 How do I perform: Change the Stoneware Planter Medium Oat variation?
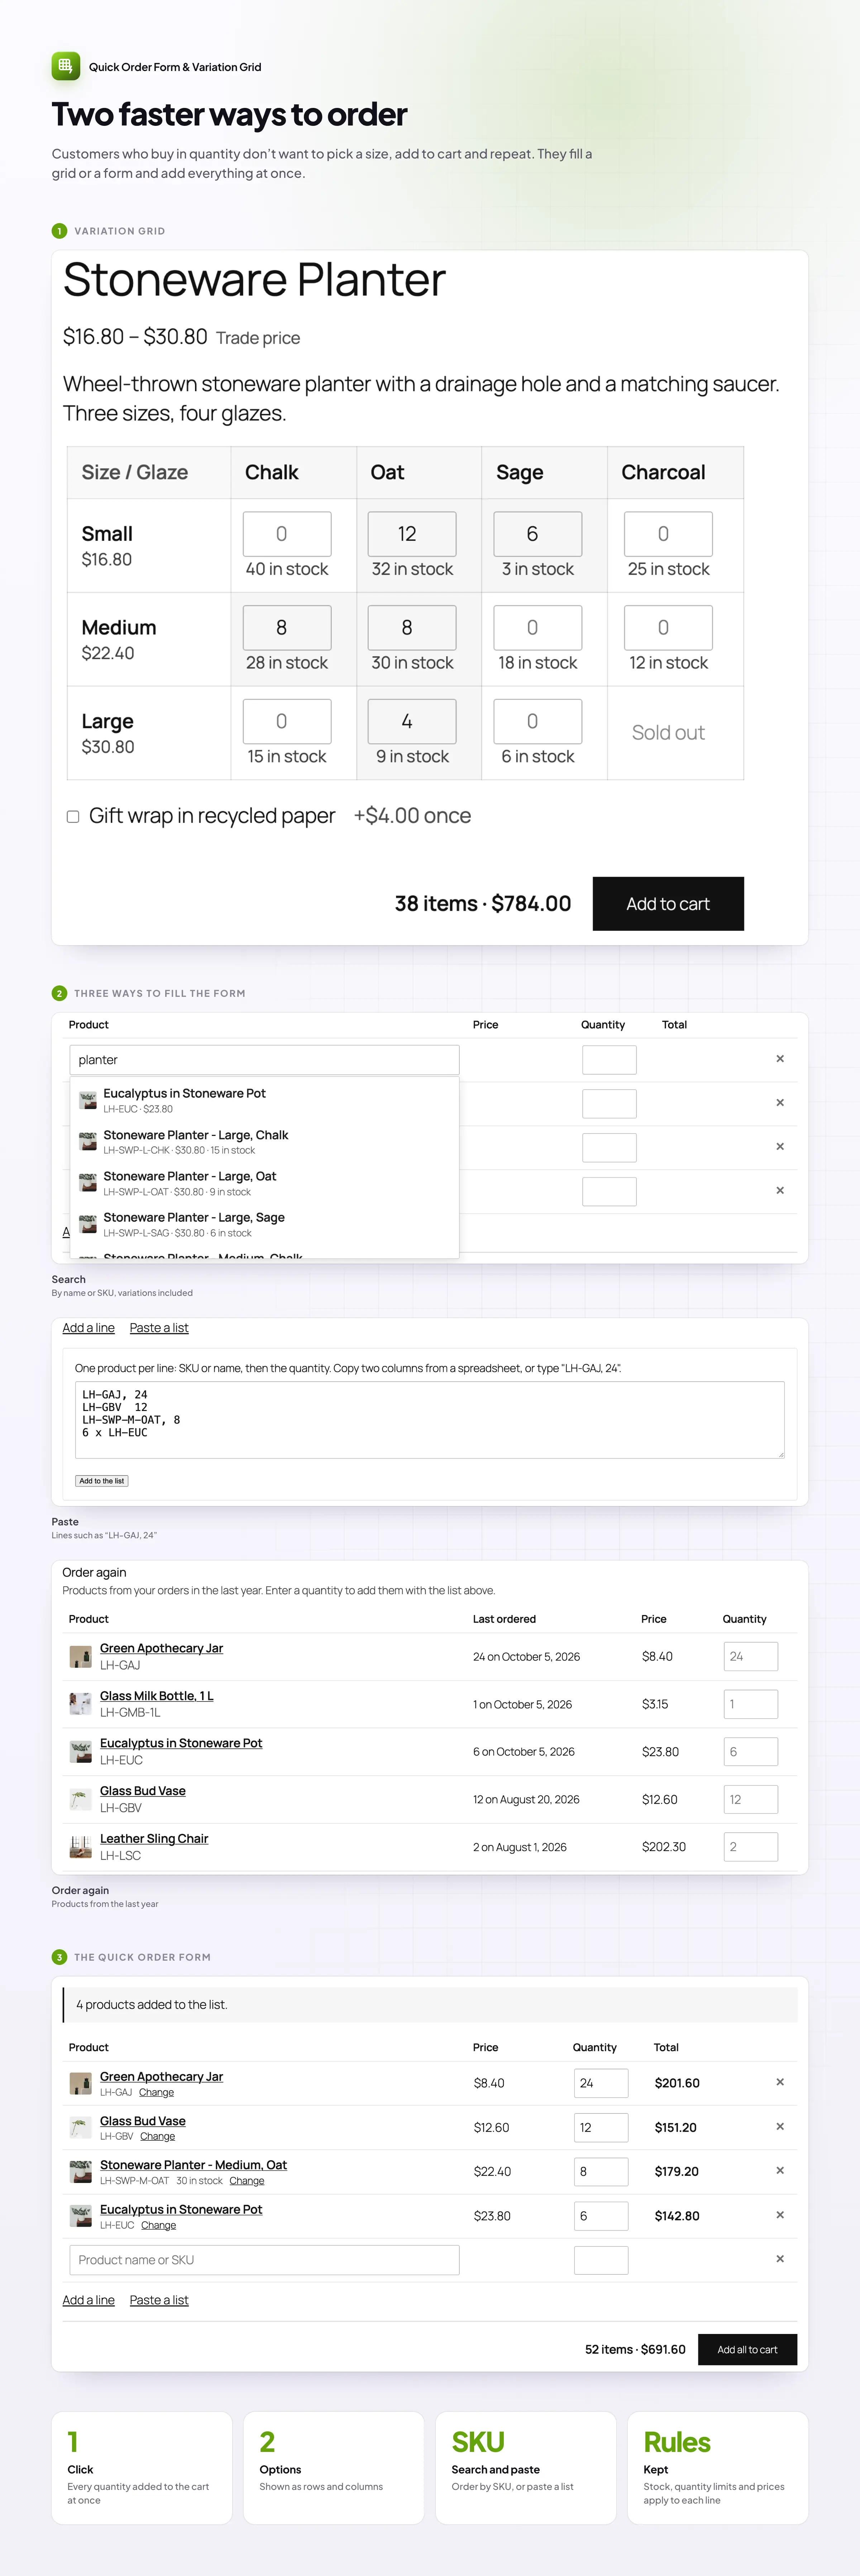247,2181
